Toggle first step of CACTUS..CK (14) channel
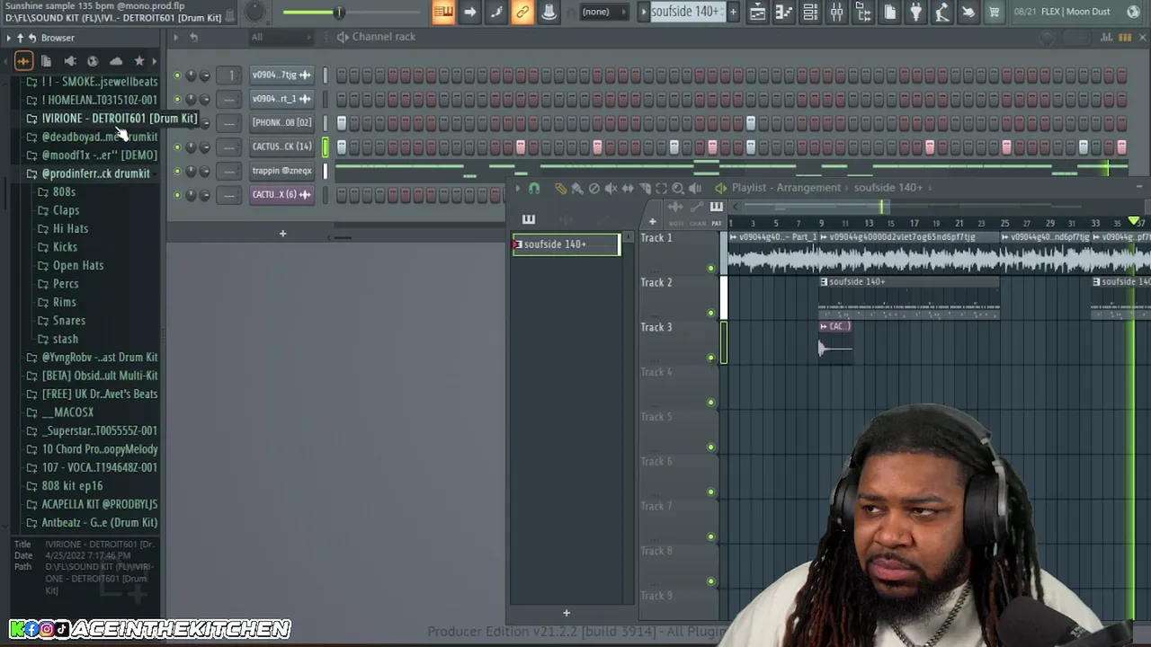 pos(342,146)
